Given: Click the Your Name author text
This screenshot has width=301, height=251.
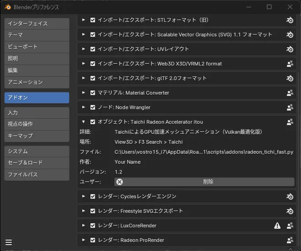Looking at the screenshot, I should click(127, 162).
